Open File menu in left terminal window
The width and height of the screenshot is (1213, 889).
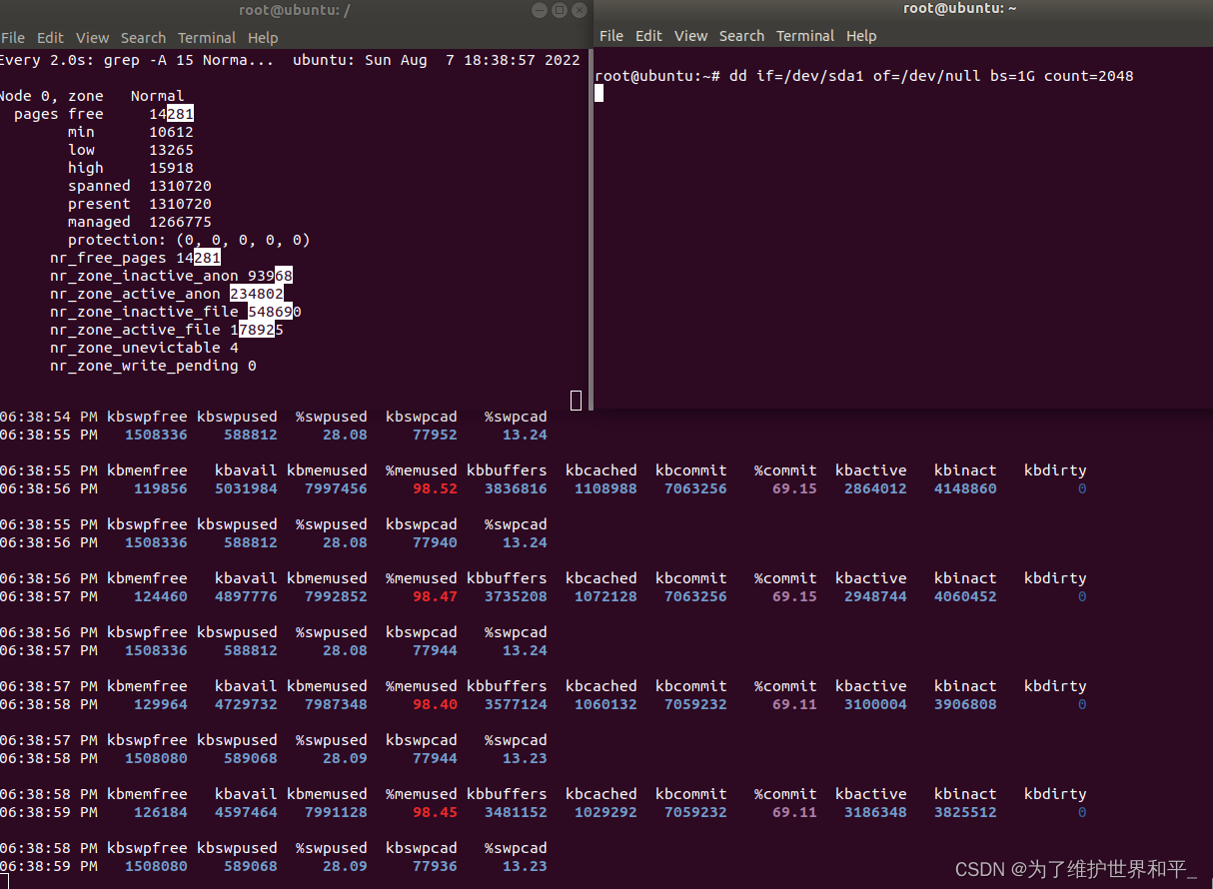[13, 38]
